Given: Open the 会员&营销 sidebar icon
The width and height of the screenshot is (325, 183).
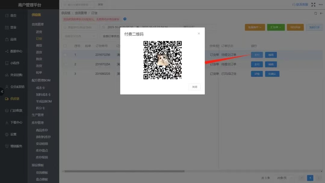Looking at the screenshot, I should tap(7, 87).
